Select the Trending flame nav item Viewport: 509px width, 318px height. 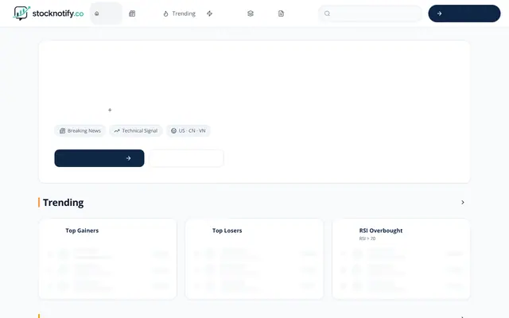click(179, 14)
